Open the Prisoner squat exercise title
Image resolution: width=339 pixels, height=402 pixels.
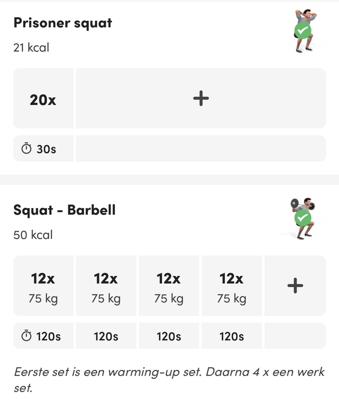[63, 23]
